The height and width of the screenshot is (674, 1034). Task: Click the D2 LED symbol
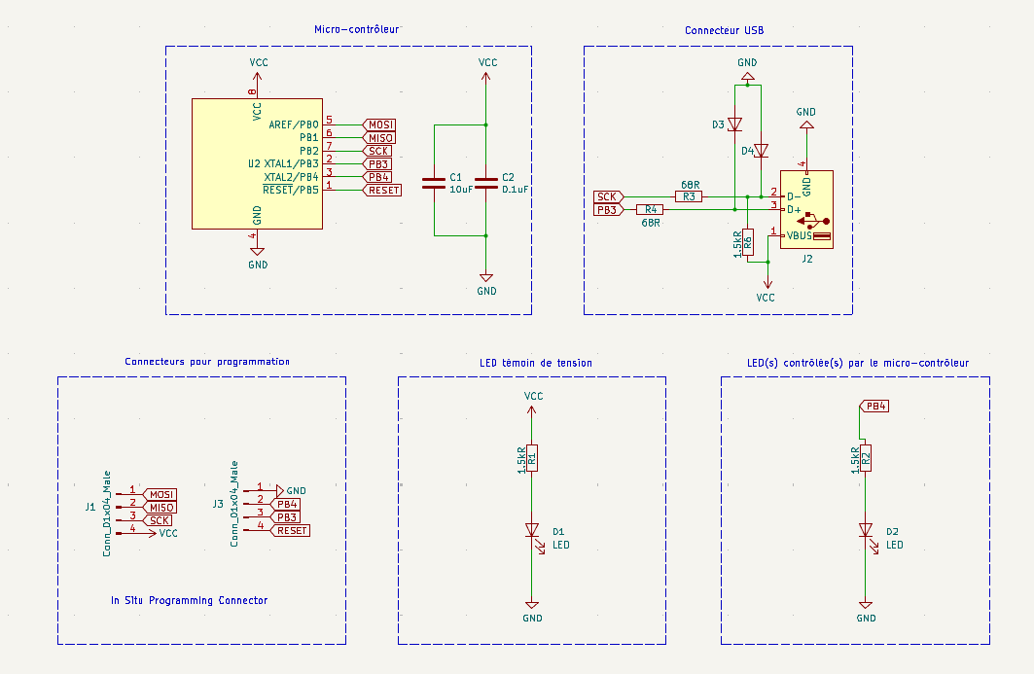pos(865,530)
